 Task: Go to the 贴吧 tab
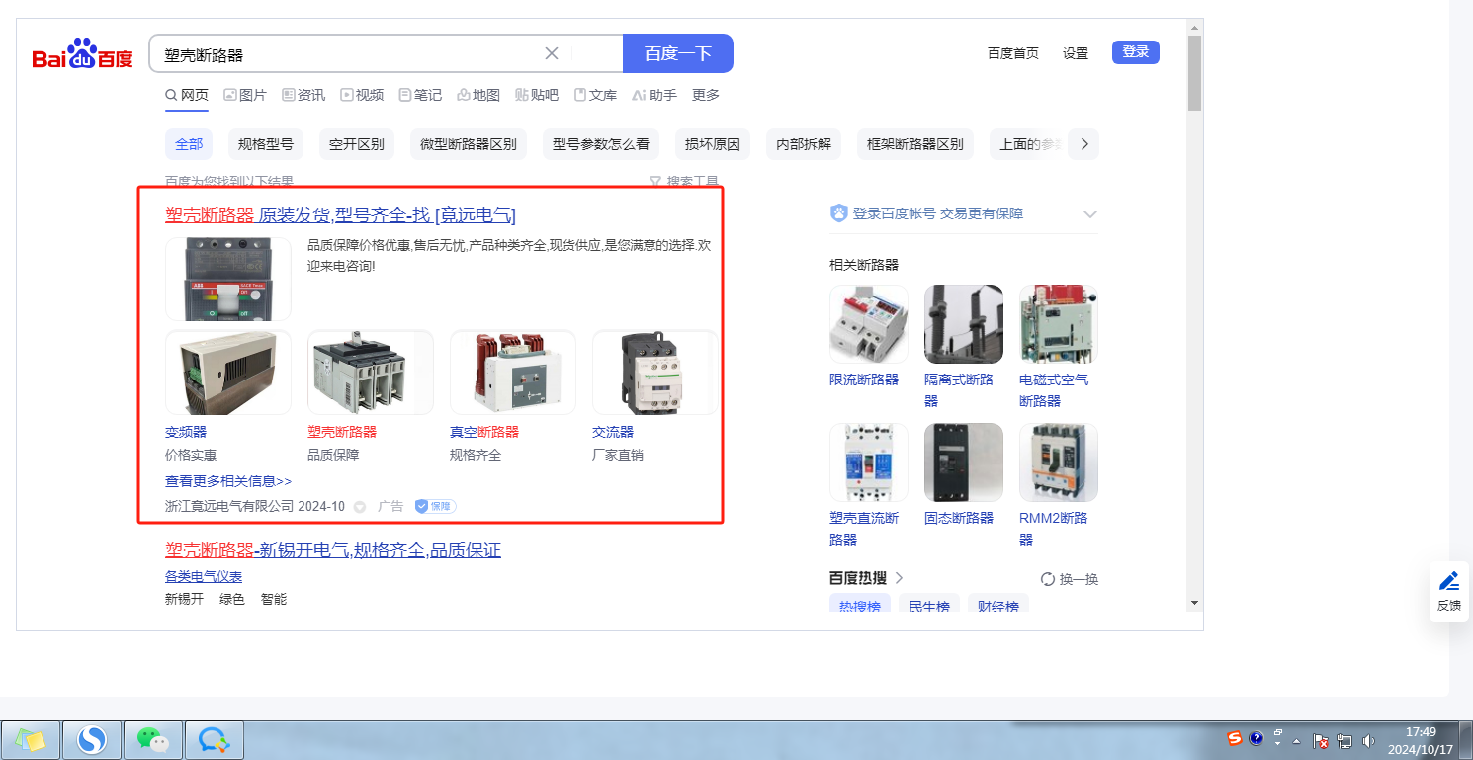point(537,95)
